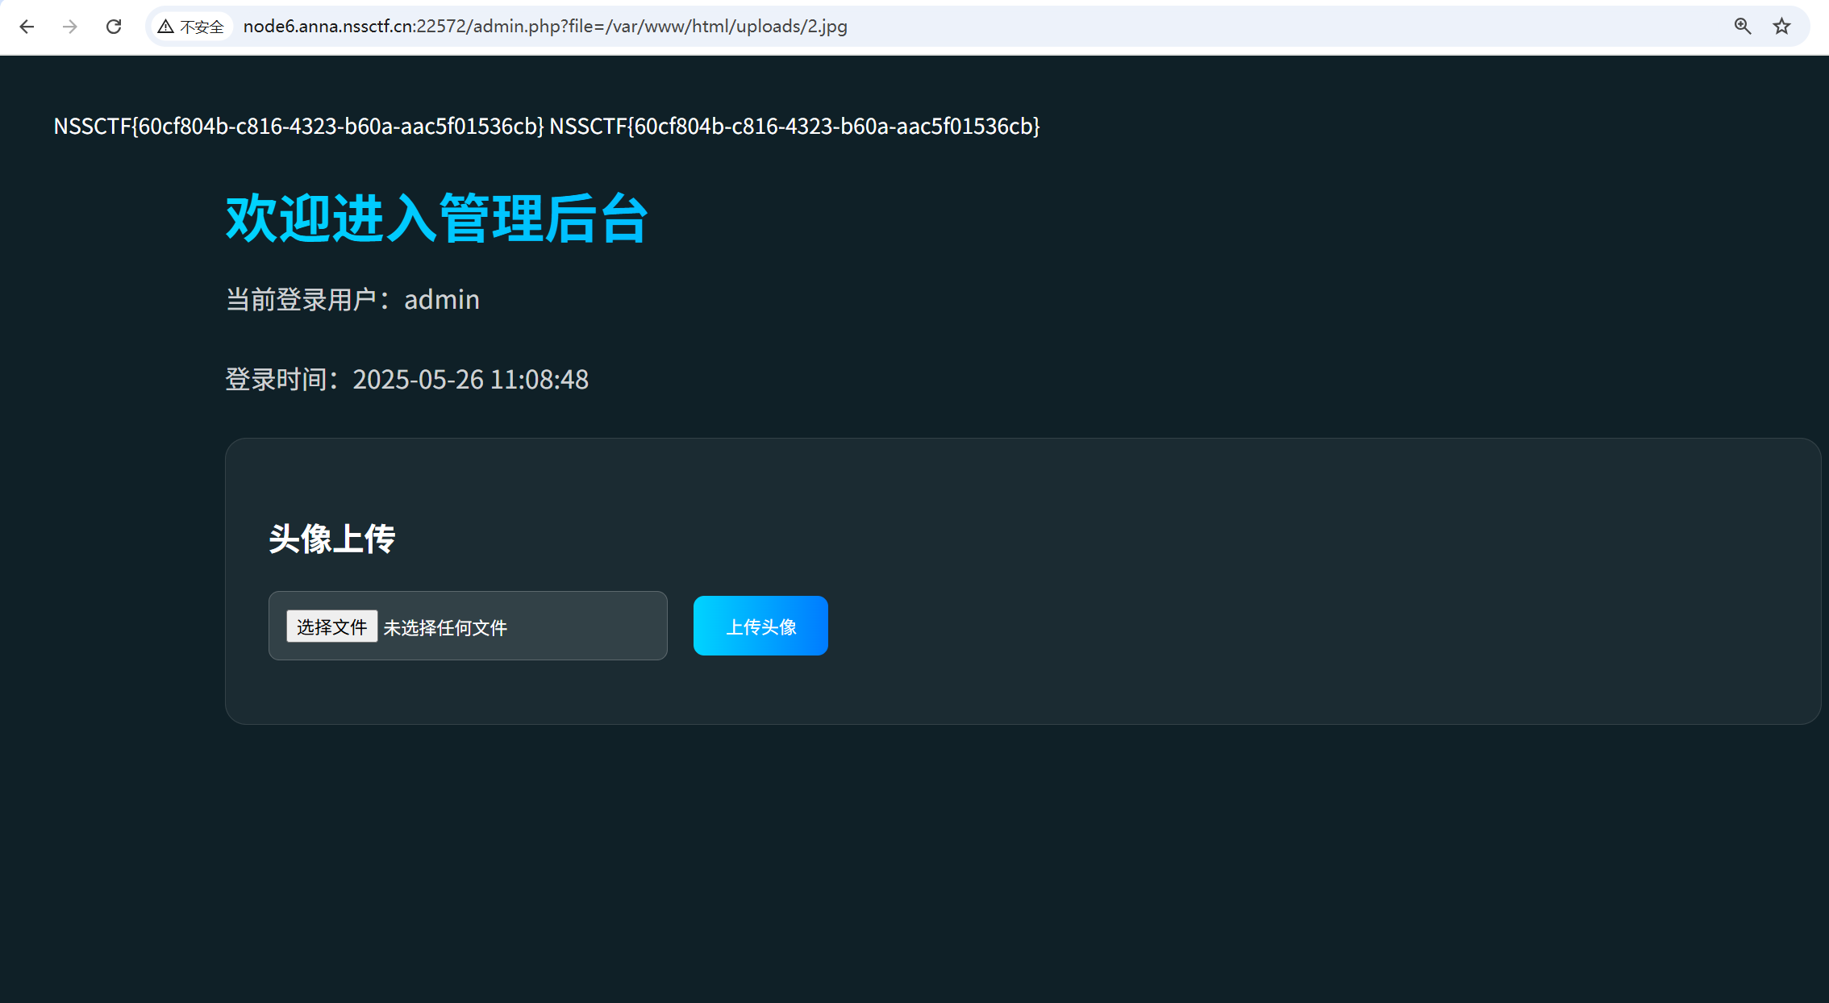Click the 2025-05-26 11:08:48 timestamp
The width and height of the screenshot is (1829, 1003).
(470, 380)
